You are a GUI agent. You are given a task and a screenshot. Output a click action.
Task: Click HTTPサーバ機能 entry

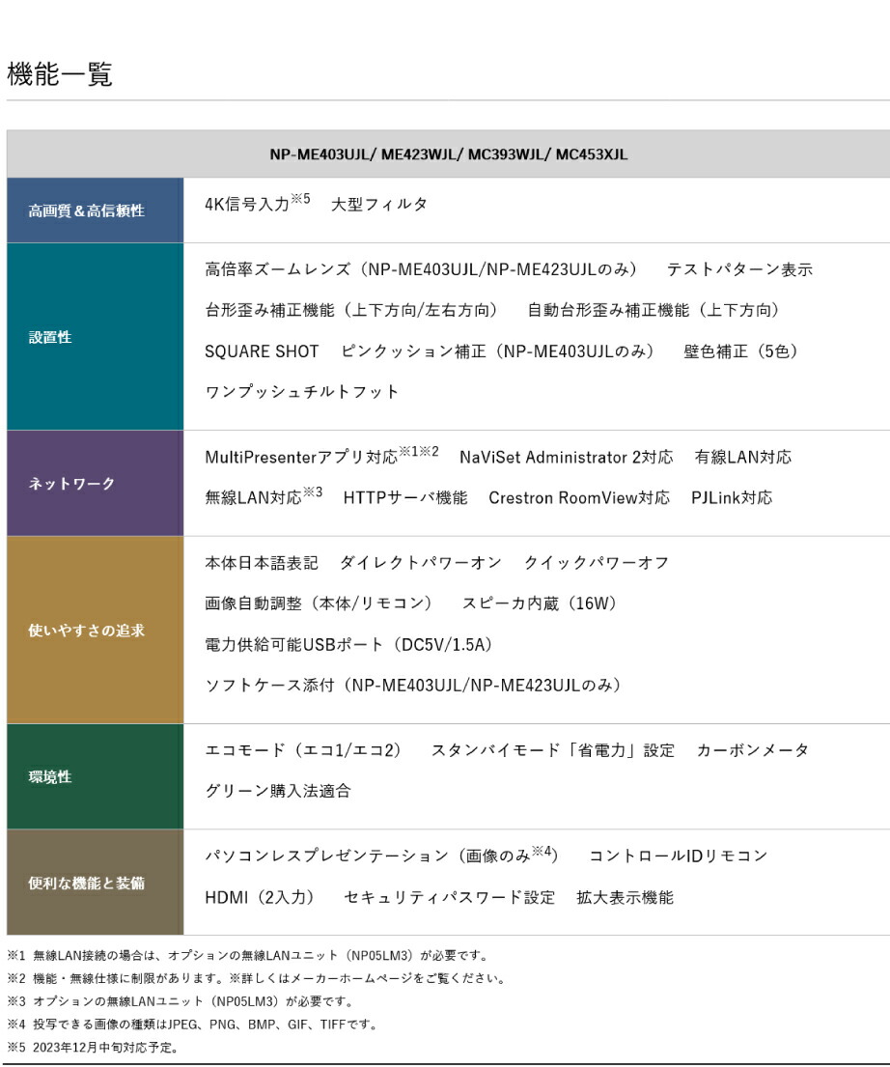click(x=405, y=497)
